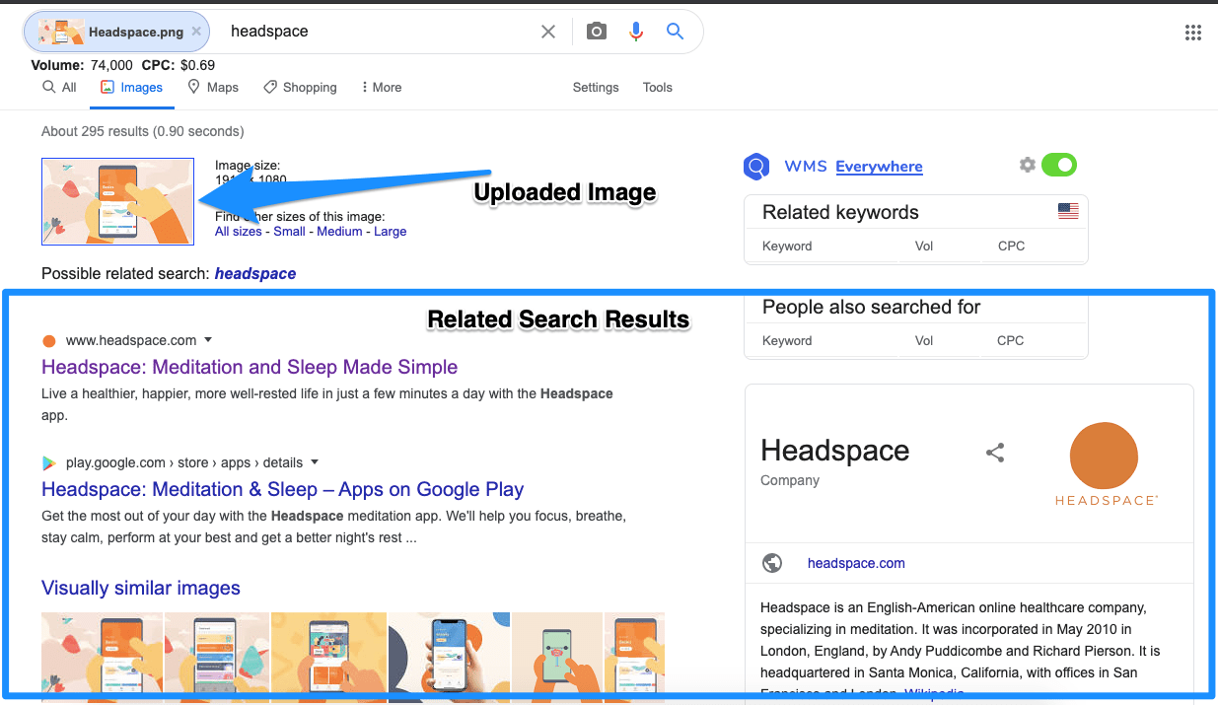
Task: Clear the search box text
Action: coord(548,32)
